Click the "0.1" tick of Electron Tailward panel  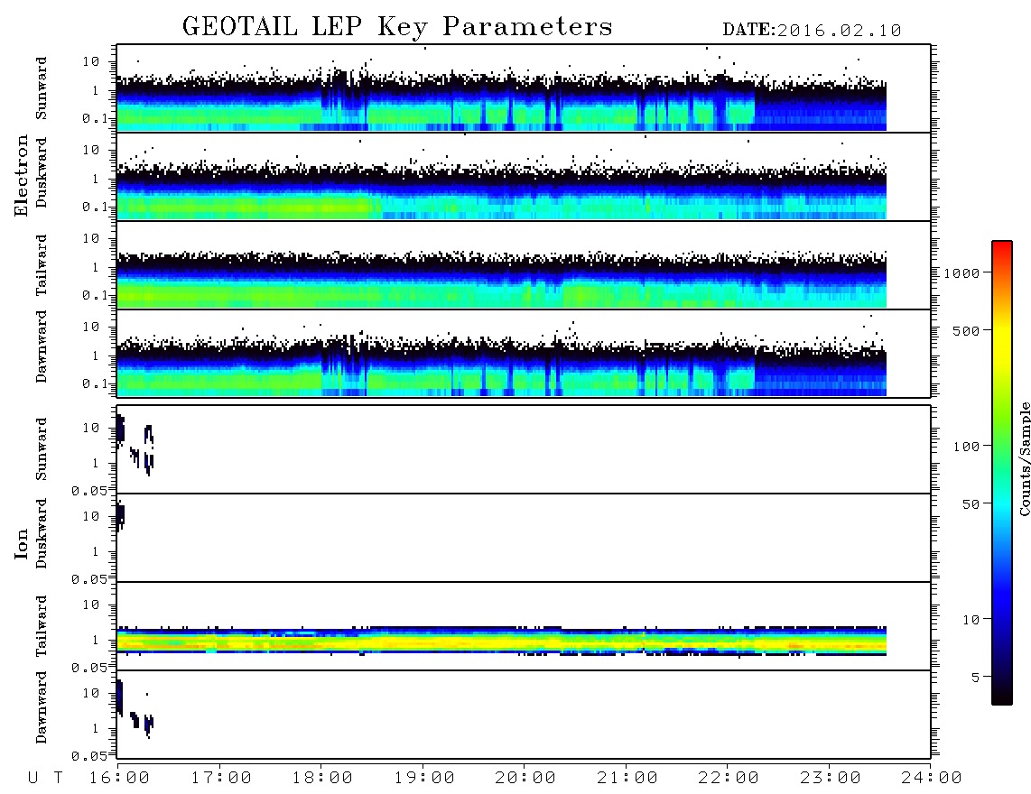tap(95, 295)
